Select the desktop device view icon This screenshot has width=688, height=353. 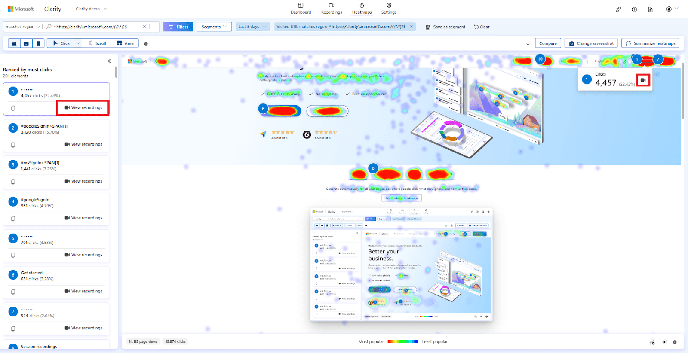coord(14,43)
